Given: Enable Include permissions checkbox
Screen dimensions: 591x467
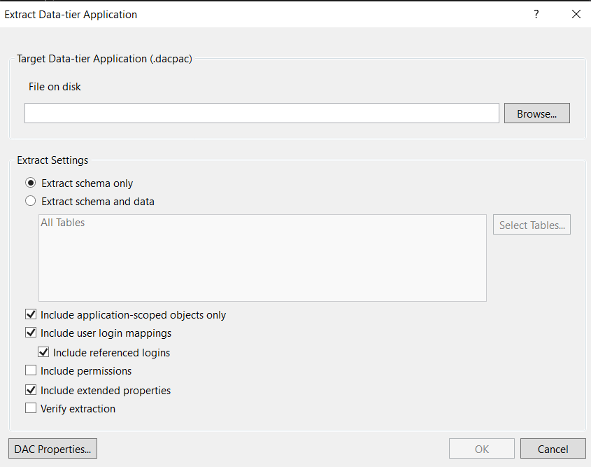Looking at the screenshot, I should [31, 370].
